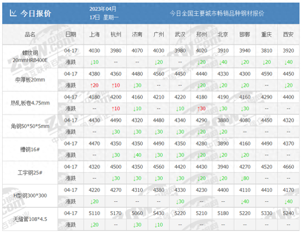
Task: Select the 广州 column header
Action: pos(158,35)
